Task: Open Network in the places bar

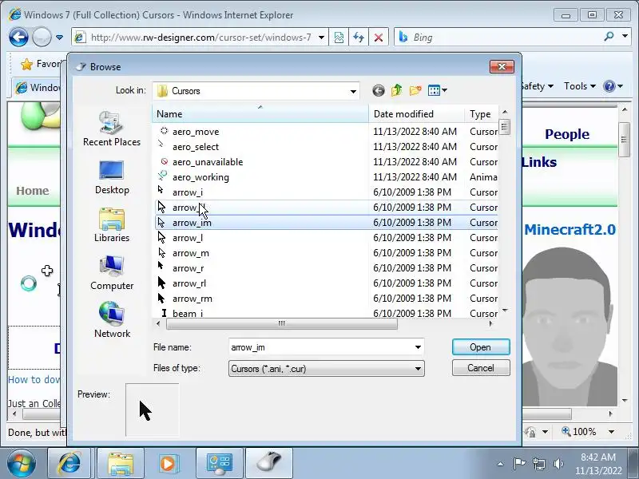Action: 112,320
